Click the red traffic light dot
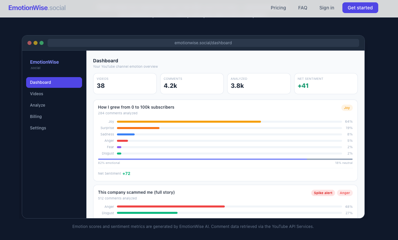Image resolution: width=398 pixels, height=240 pixels. (29, 43)
